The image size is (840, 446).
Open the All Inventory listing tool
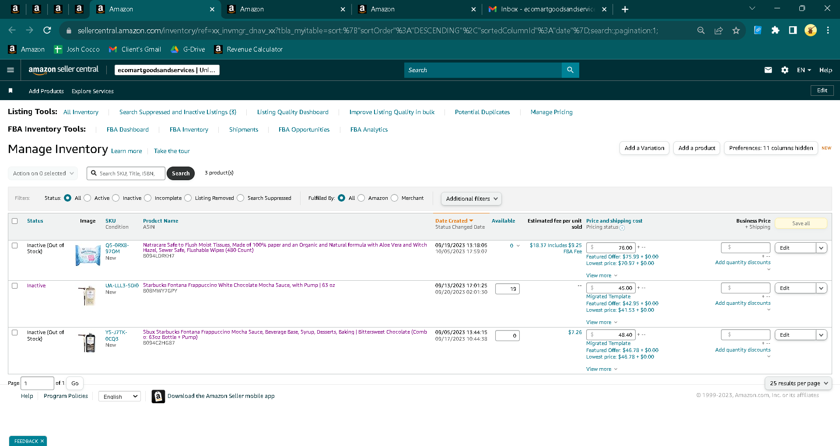(81, 112)
